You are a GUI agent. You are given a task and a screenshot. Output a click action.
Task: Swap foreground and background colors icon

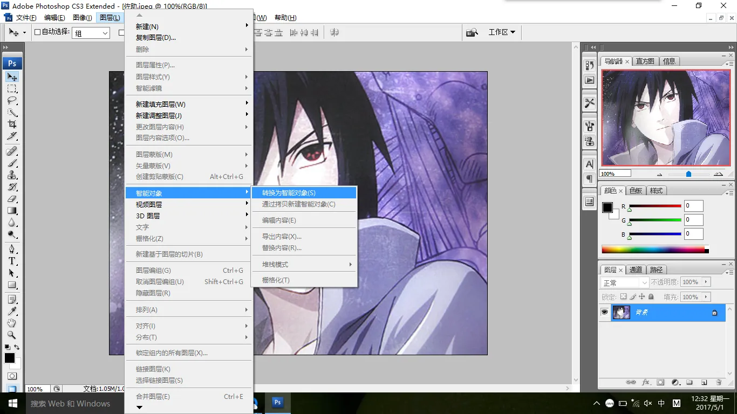17,347
